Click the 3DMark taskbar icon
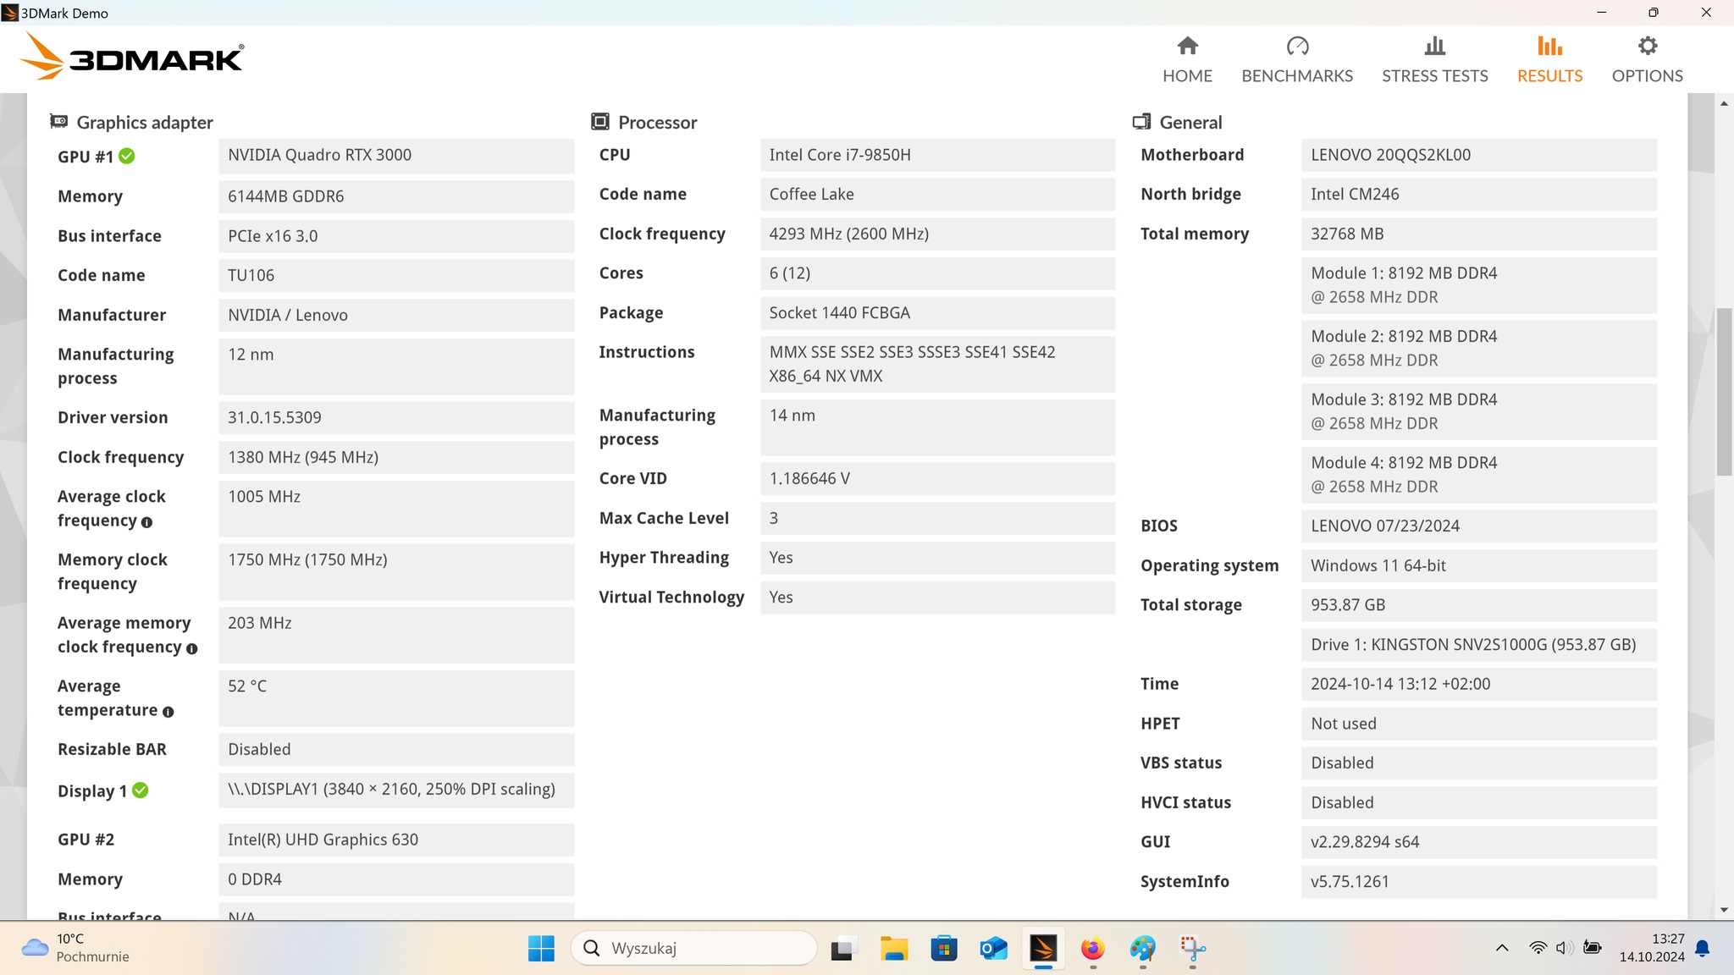This screenshot has width=1734, height=975. point(1043,948)
